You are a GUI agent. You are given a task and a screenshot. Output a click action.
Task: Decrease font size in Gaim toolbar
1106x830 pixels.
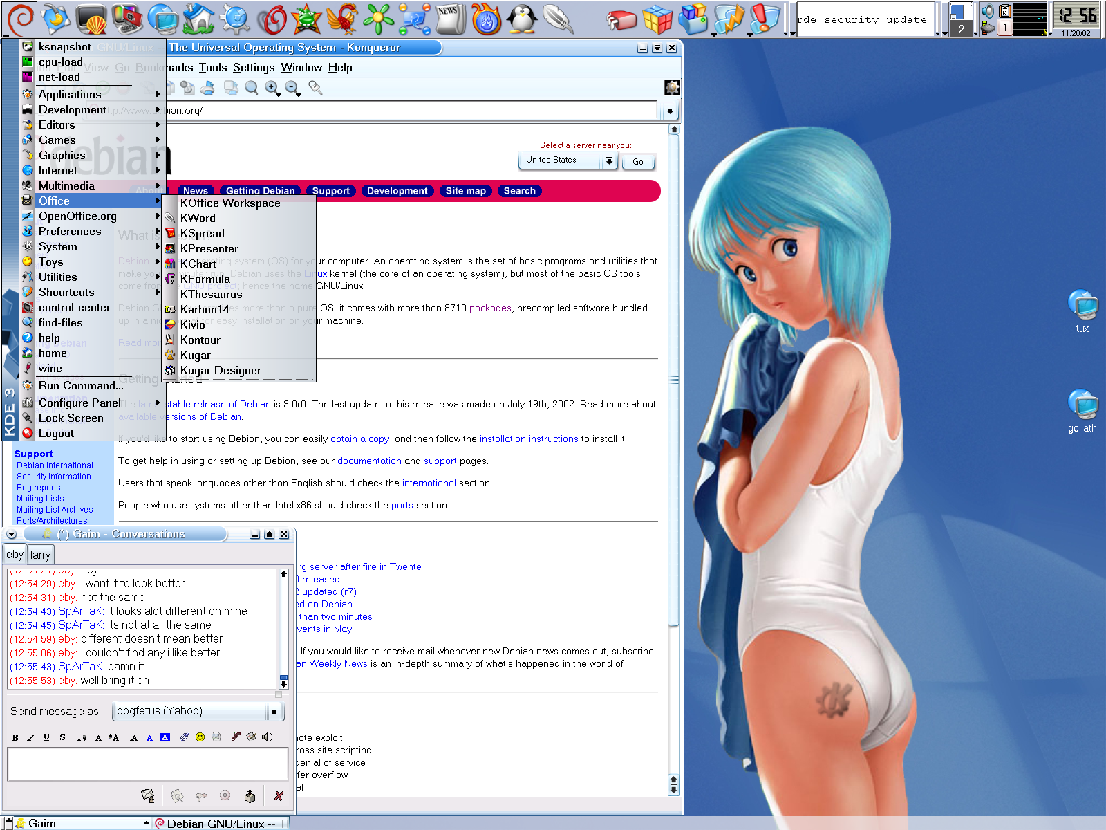pyautogui.click(x=82, y=737)
